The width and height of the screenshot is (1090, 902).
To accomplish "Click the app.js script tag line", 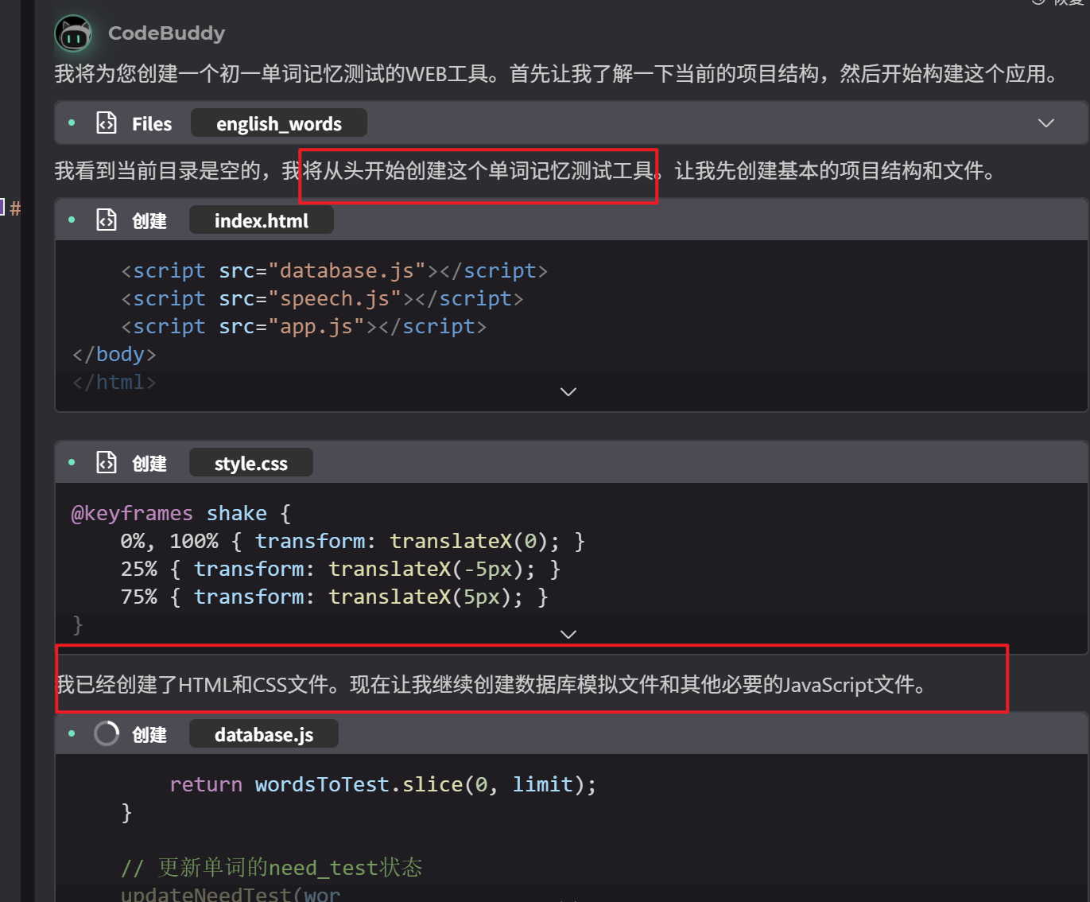I will pos(304,327).
